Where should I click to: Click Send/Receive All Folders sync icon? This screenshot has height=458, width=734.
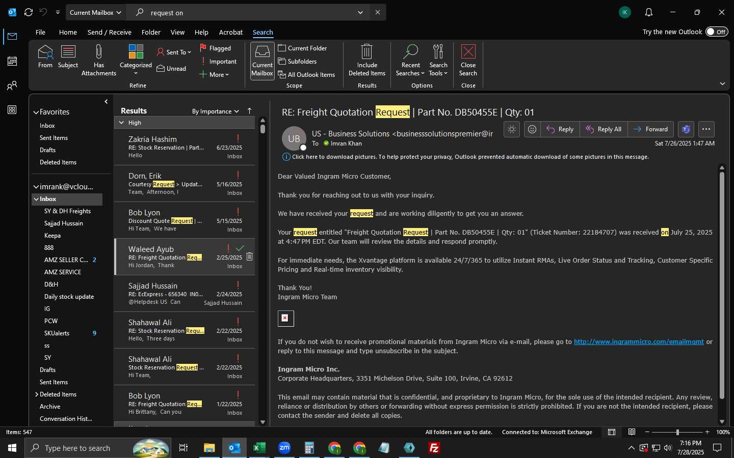[29, 12]
